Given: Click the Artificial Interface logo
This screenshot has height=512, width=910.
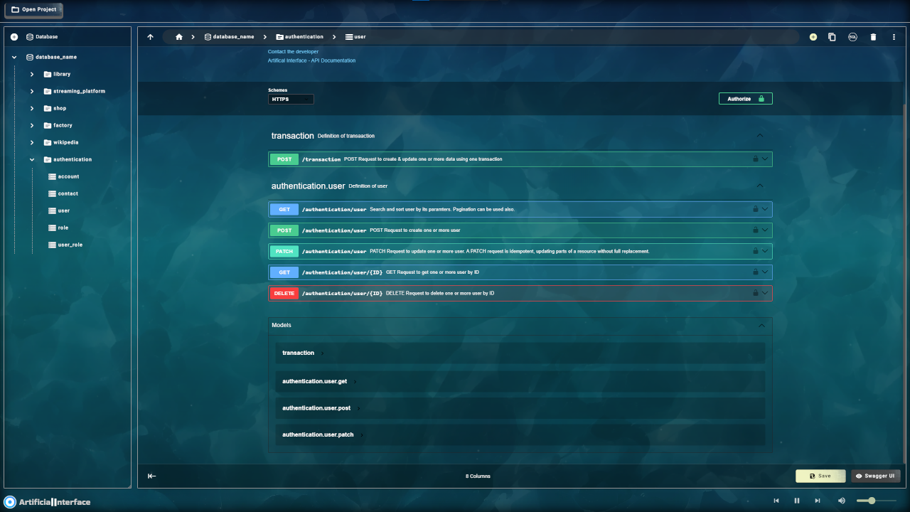Looking at the screenshot, I should click(48, 502).
